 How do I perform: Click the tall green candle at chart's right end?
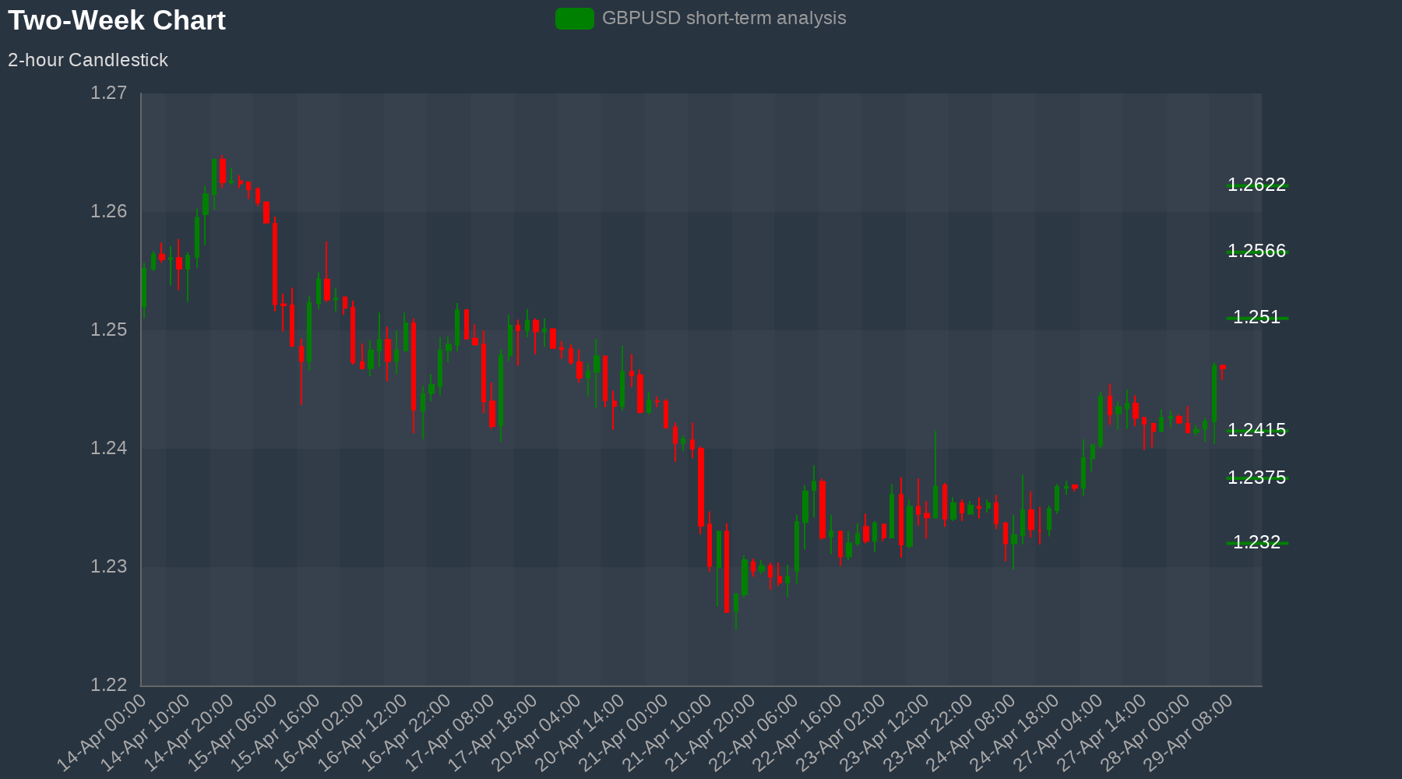1214,393
